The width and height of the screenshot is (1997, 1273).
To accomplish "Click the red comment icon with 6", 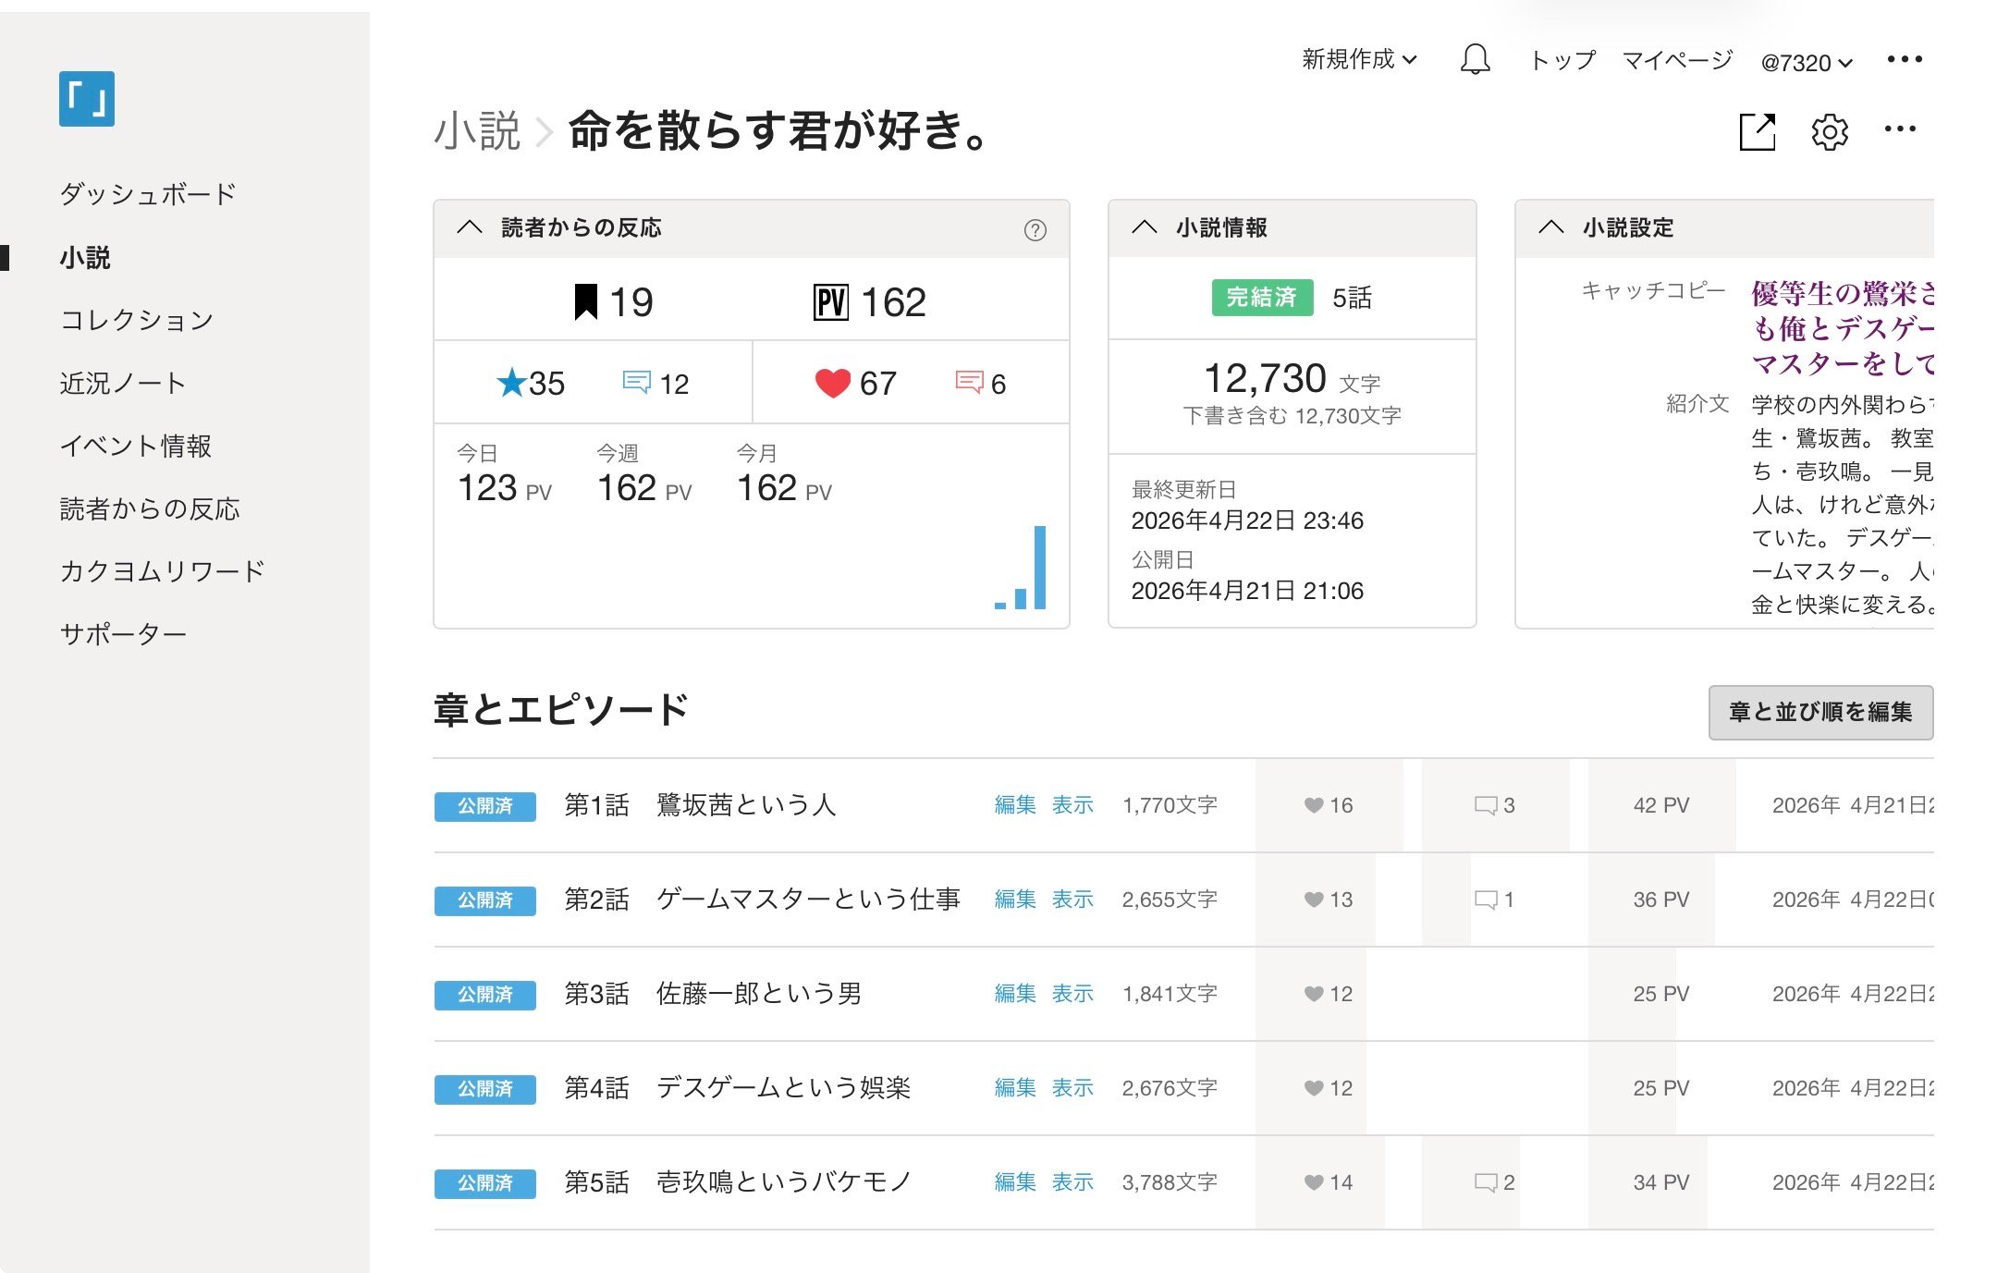I will click(x=969, y=382).
